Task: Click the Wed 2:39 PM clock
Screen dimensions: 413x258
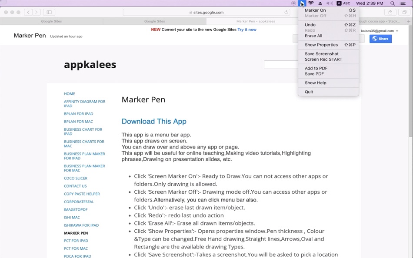Action: [370, 3]
